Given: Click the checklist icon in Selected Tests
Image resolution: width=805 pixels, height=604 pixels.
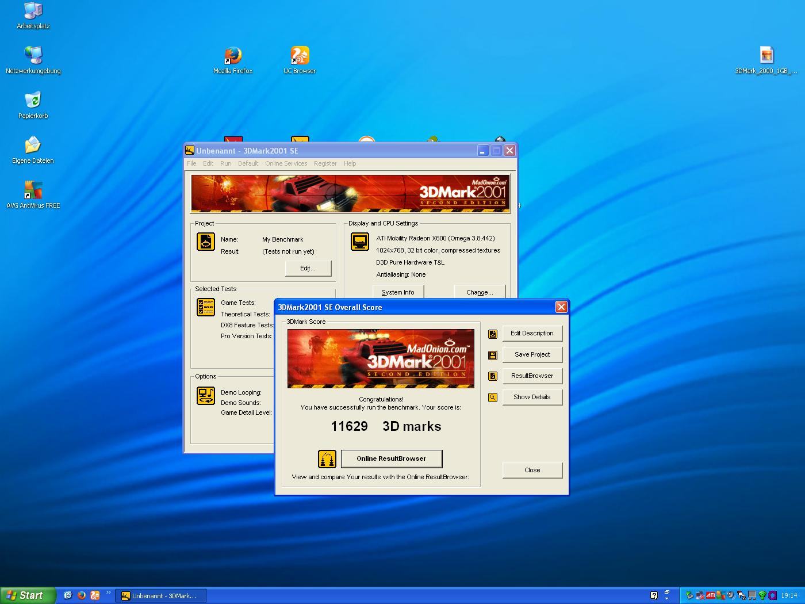Looking at the screenshot, I should click(x=206, y=307).
